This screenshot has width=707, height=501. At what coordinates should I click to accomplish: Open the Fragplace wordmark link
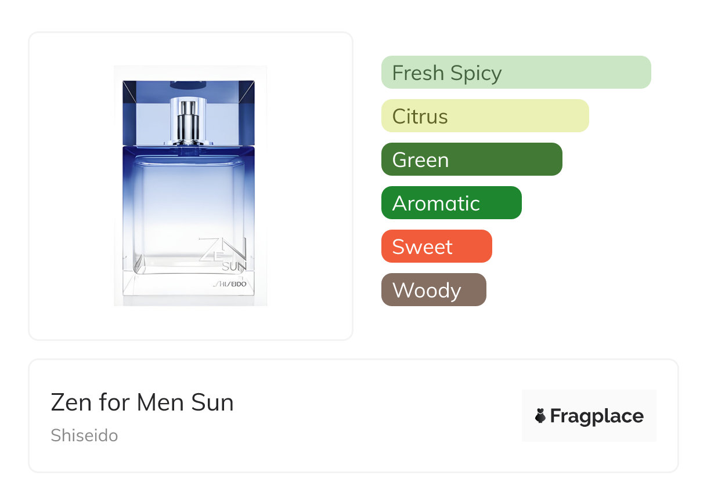click(597, 416)
